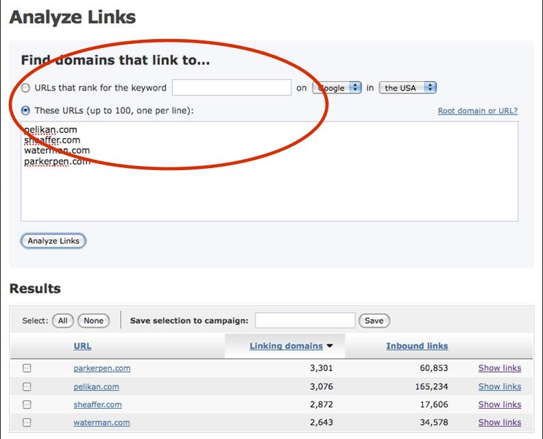Click the campaign name input field
The image size is (543, 439).
[x=305, y=320]
